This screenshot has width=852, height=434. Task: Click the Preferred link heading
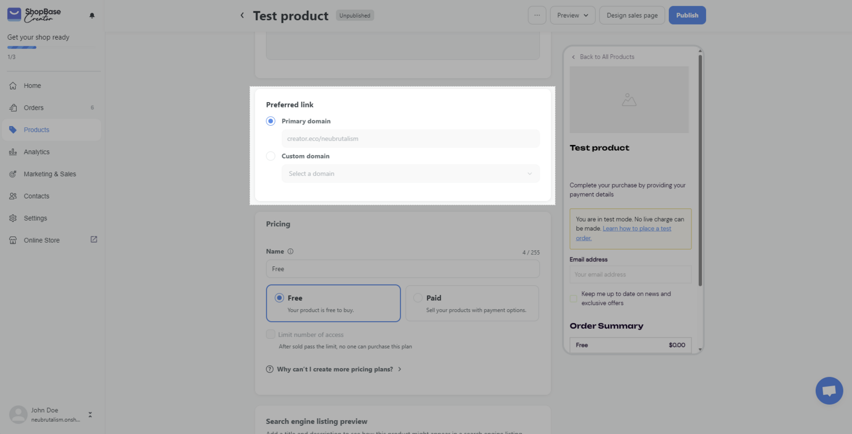pos(290,105)
